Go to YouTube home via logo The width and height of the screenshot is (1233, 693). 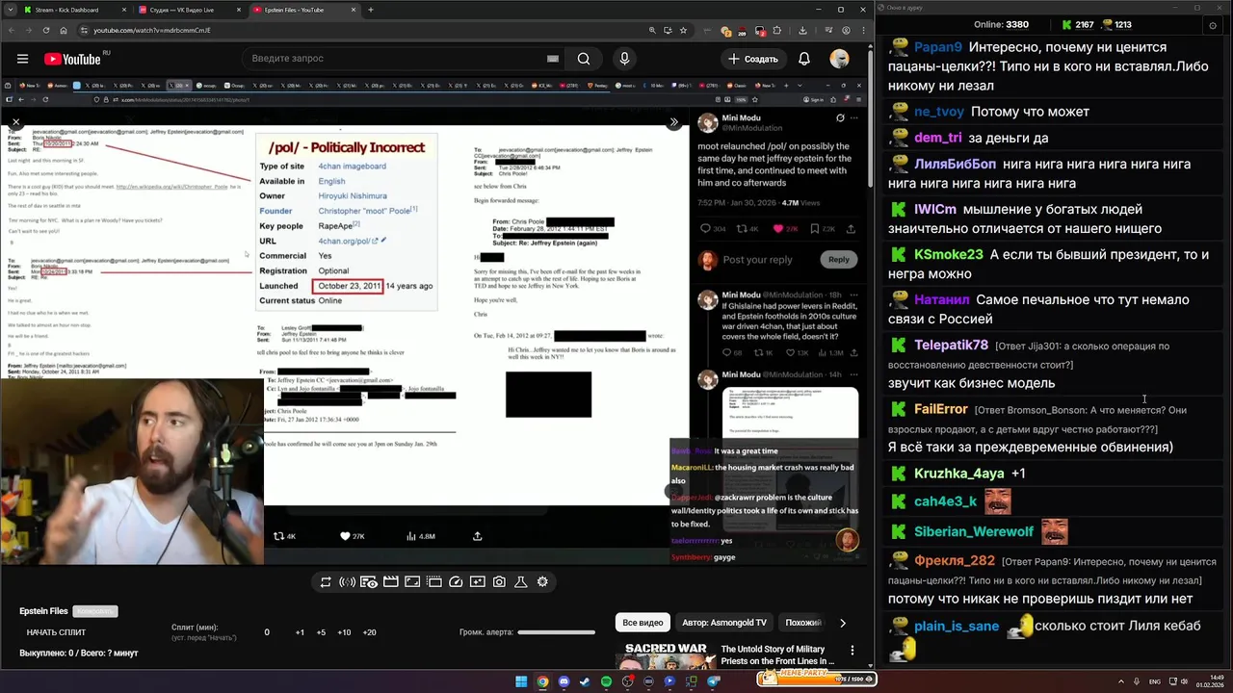pos(72,59)
